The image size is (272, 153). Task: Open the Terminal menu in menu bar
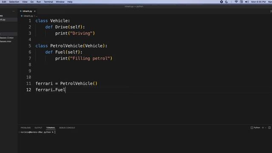pyautogui.click(x=48, y=2)
